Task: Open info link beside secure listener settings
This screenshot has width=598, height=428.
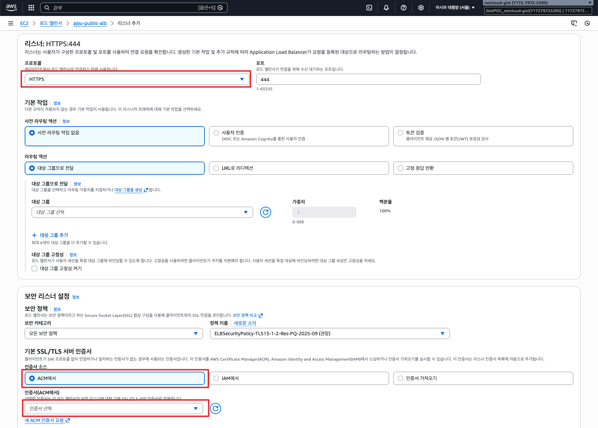Action: 76,297
